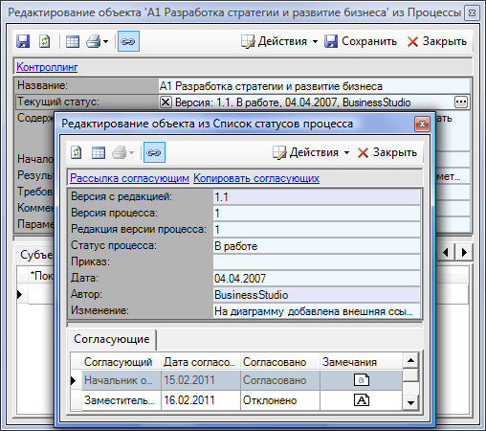The image size is (486, 431).
Task: Click the Версия с редакцией value 1.1
Action: (x=317, y=197)
